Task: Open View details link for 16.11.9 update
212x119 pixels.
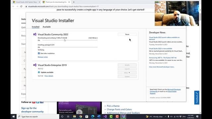Action: click(49, 76)
